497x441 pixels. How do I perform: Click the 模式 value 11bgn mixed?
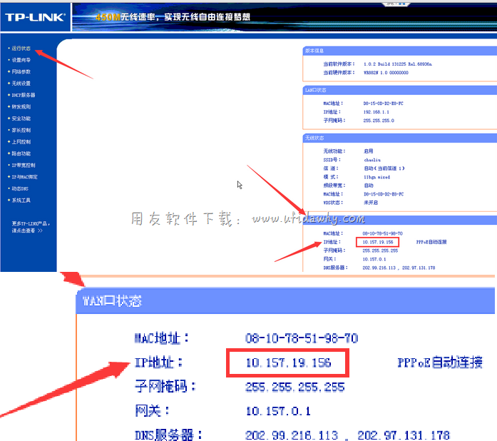(377, 177)
